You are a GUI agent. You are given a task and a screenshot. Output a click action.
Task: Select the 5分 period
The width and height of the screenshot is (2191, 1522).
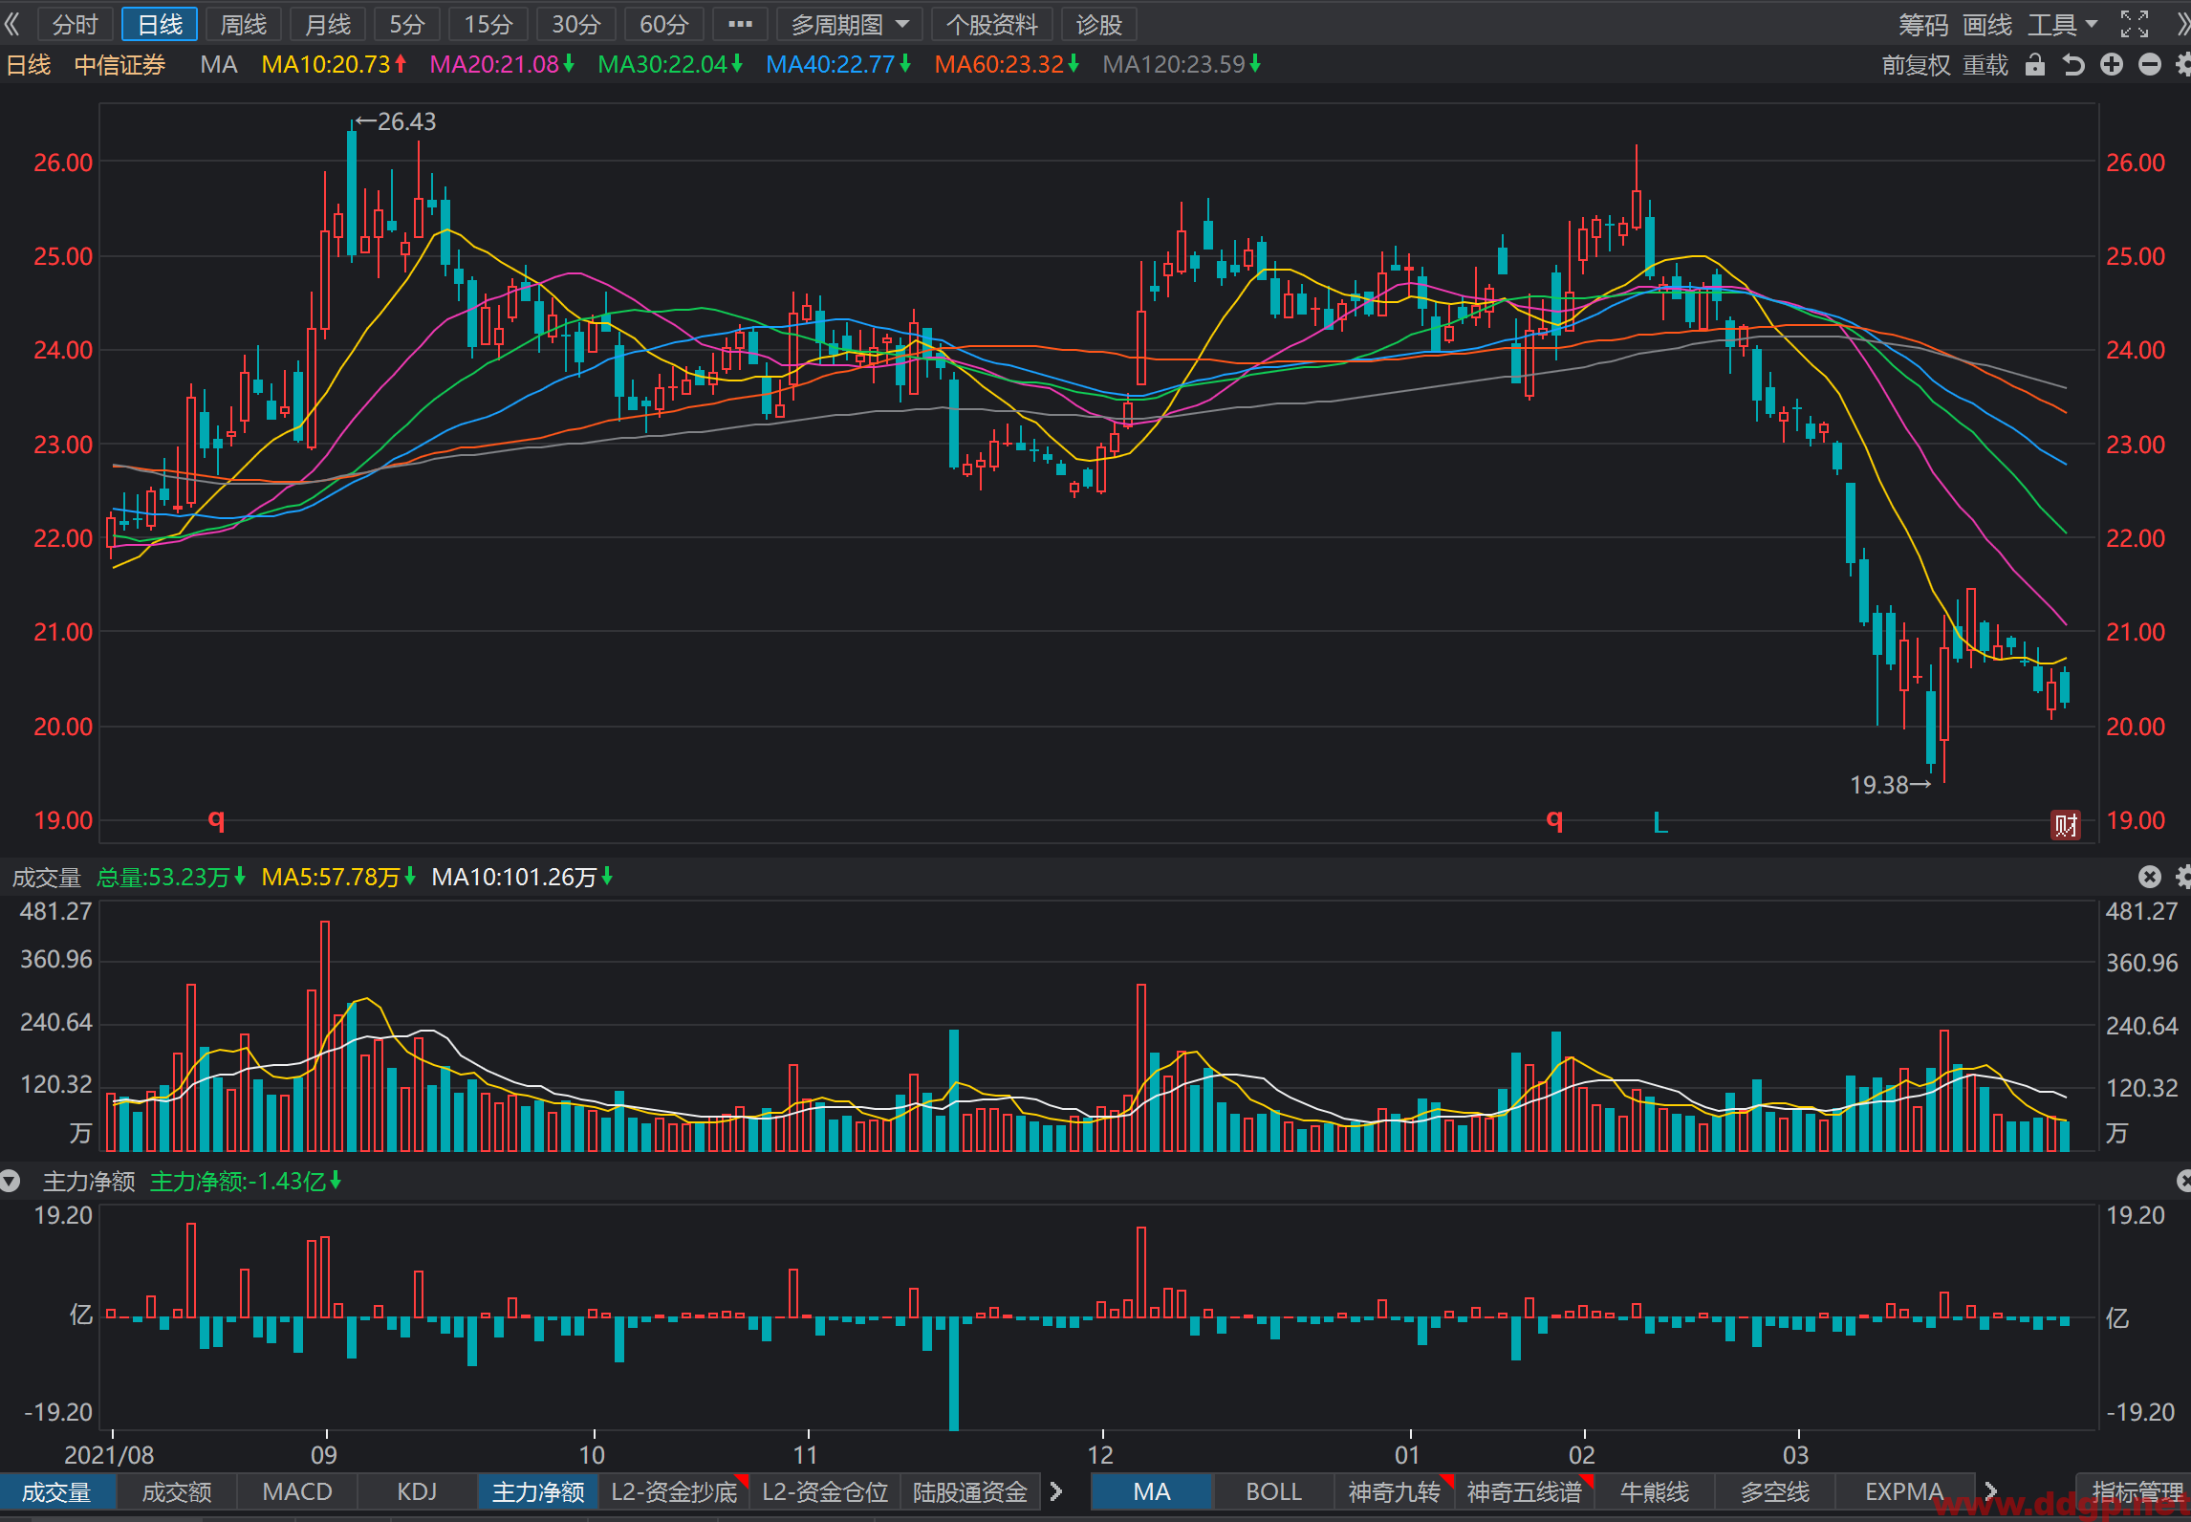point(407,24)
